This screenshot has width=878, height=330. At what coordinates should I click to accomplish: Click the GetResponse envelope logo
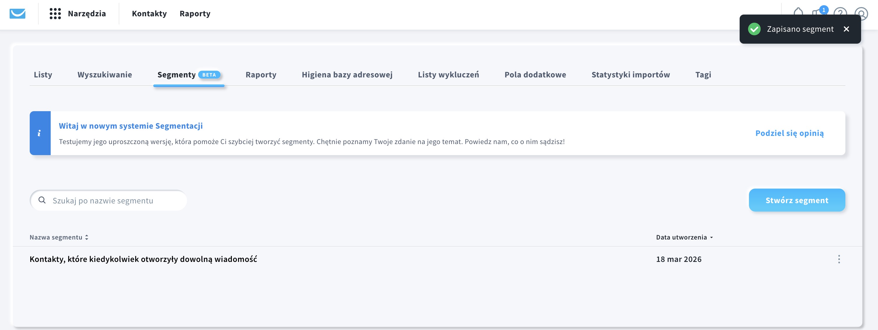pos(17,14)
